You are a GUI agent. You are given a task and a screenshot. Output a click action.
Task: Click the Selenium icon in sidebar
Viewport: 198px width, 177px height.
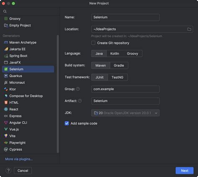(x=6, y=69)
